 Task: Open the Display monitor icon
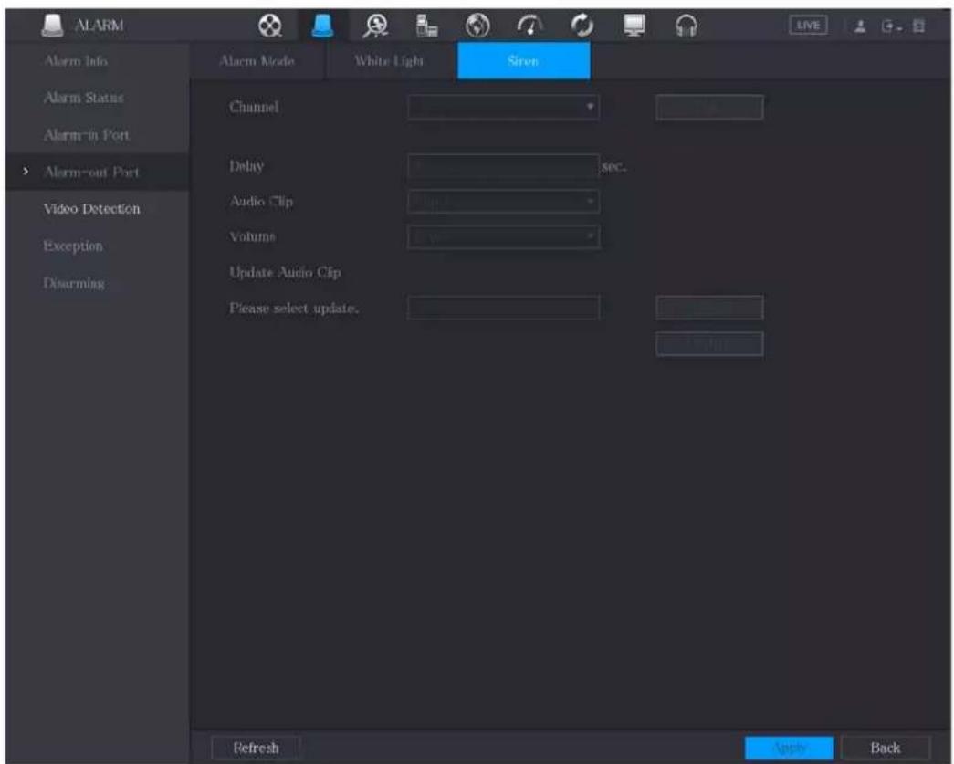coord(634,26)
